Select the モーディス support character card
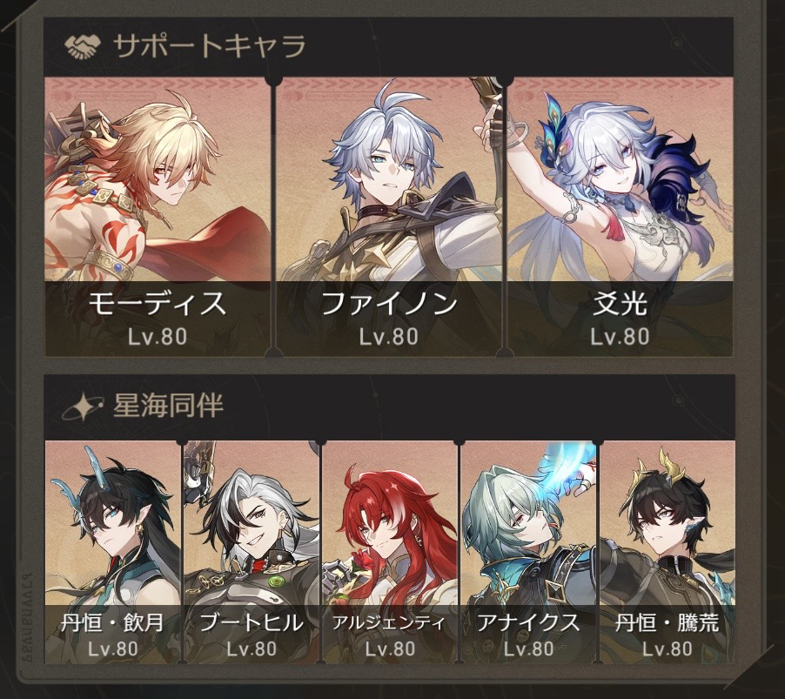This screenshot has height=699, width=785. tap(158, 217)
